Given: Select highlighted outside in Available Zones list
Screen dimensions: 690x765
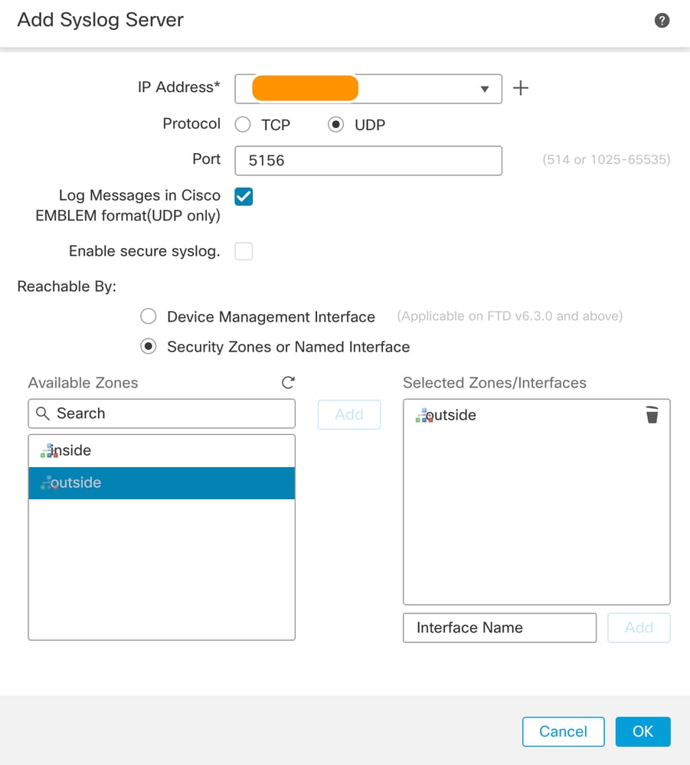Looking at the screenshot, I should (x=162, y=483).
